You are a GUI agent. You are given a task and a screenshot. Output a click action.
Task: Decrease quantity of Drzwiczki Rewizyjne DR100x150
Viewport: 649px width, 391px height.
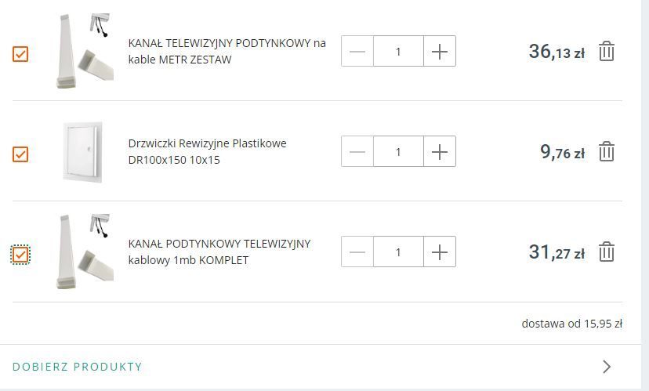click(357, 151)
